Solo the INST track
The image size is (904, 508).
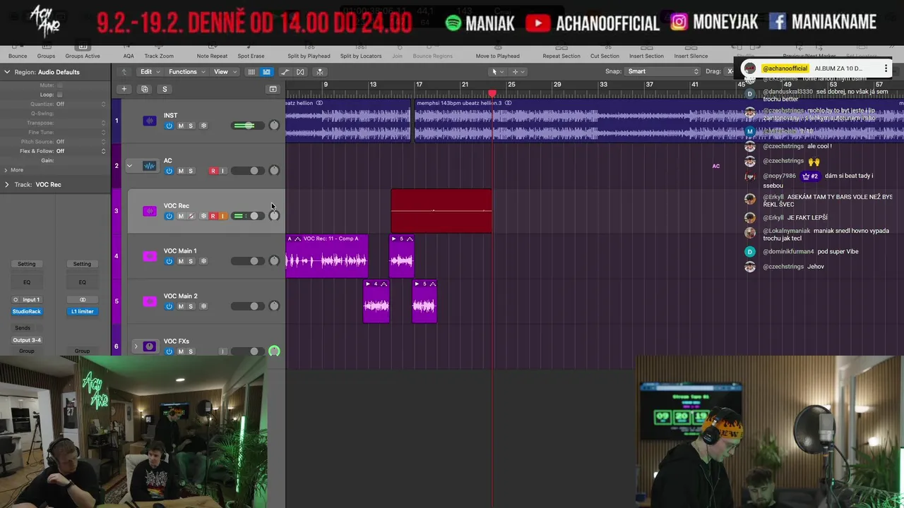190,126
